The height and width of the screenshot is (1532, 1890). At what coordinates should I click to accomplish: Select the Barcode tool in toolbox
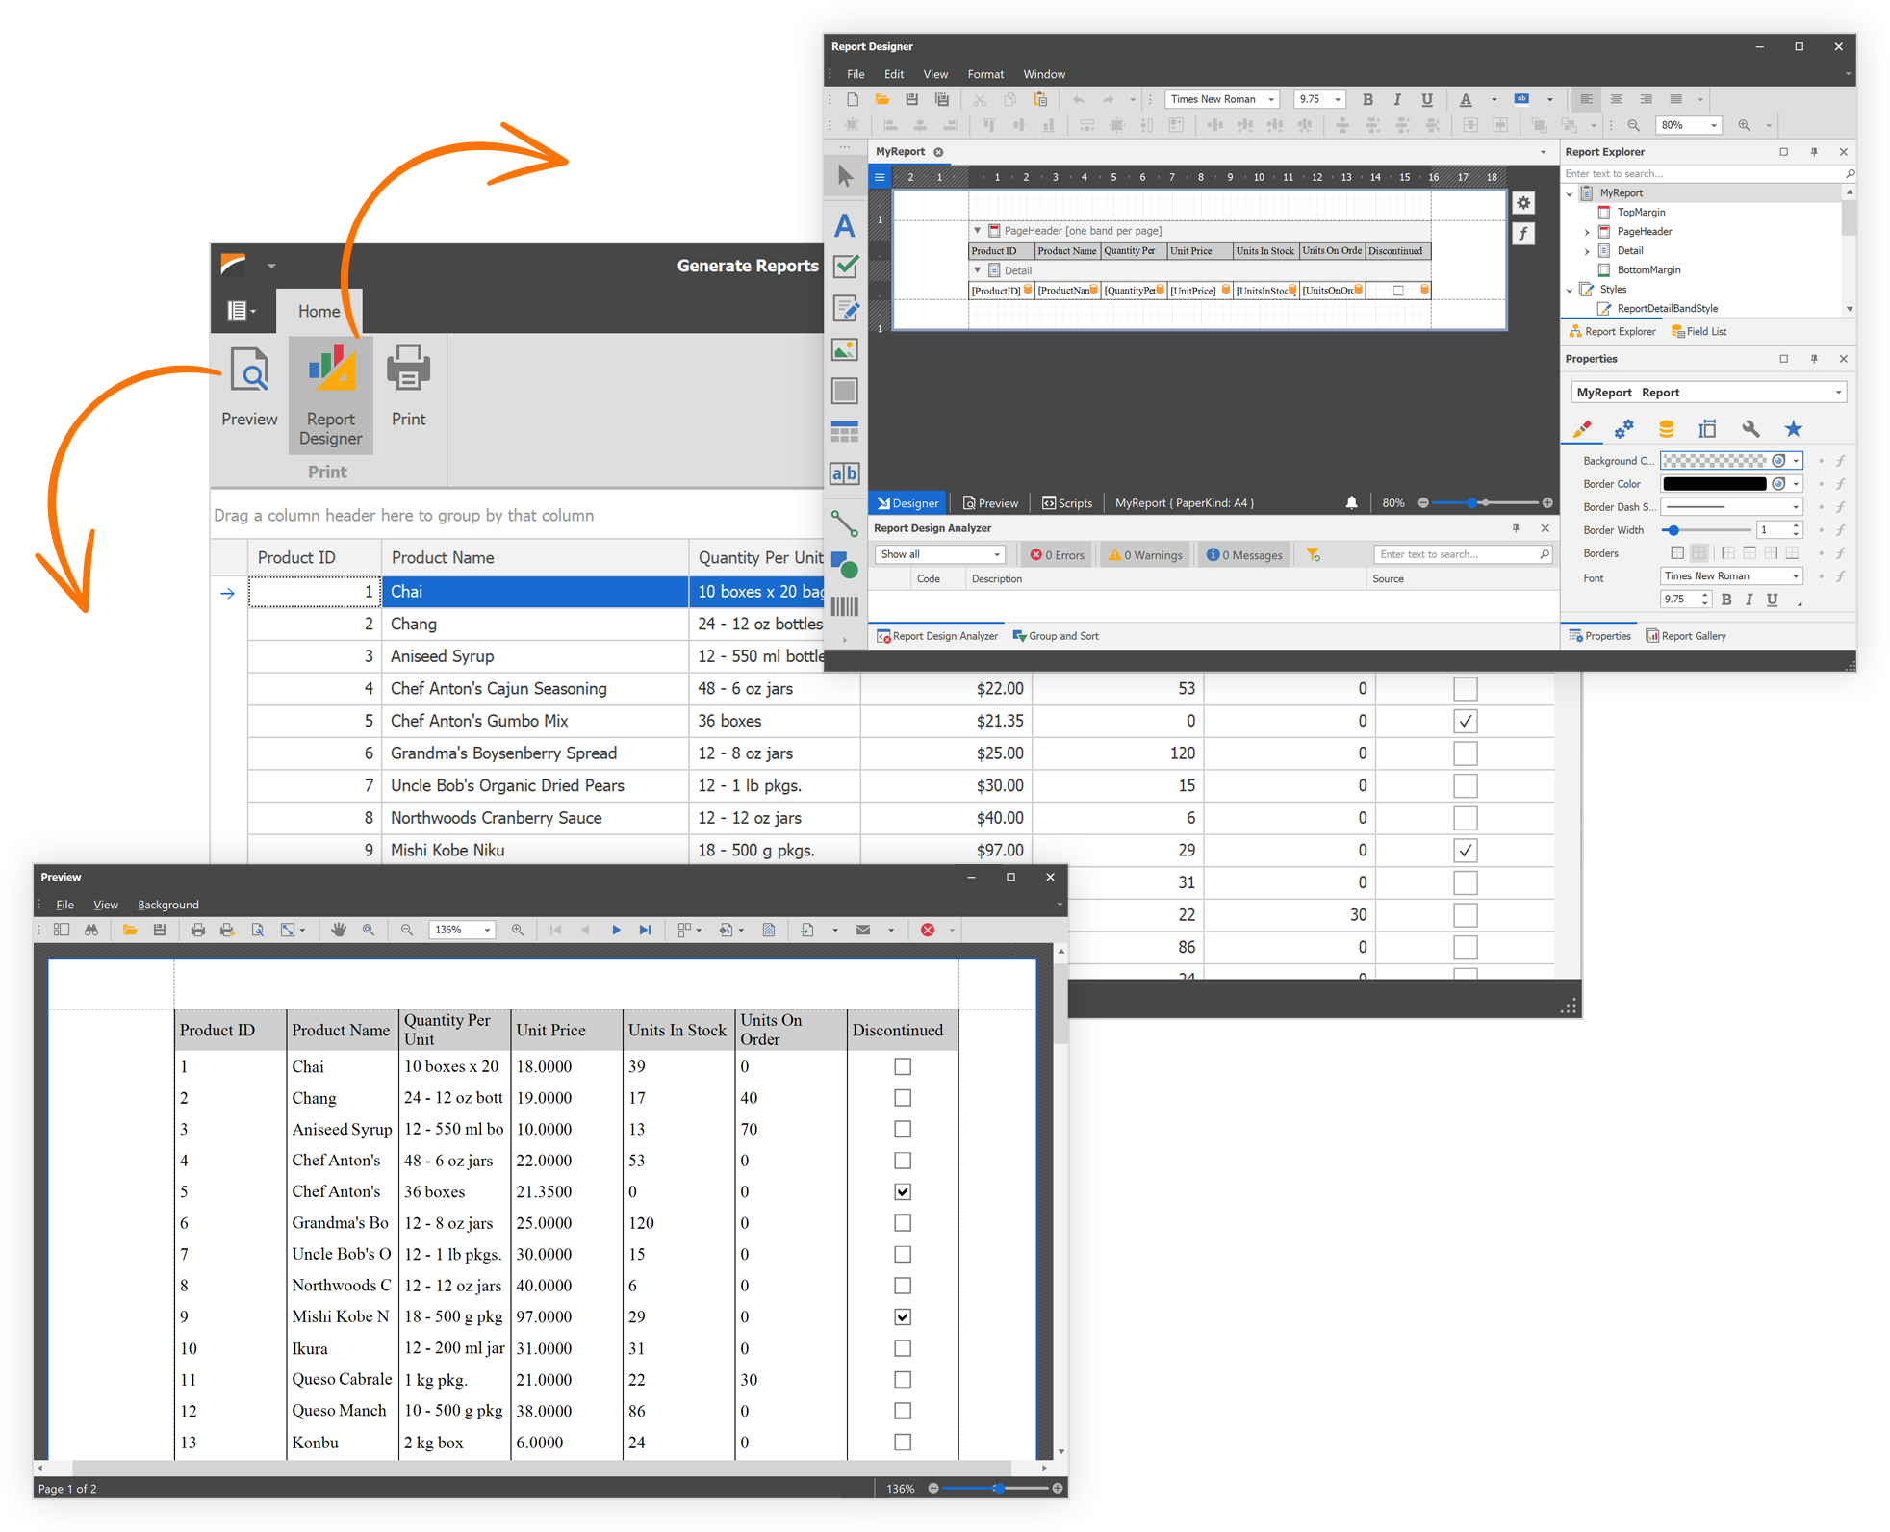pos(844,606)
